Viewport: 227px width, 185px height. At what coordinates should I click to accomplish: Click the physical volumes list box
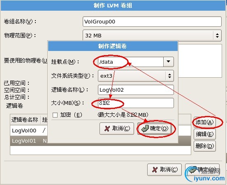[200, 61]
